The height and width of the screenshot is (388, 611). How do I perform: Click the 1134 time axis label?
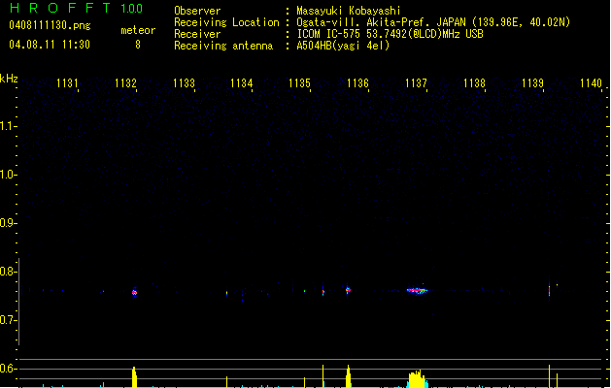pyautogui.click(x=242, y=83)
